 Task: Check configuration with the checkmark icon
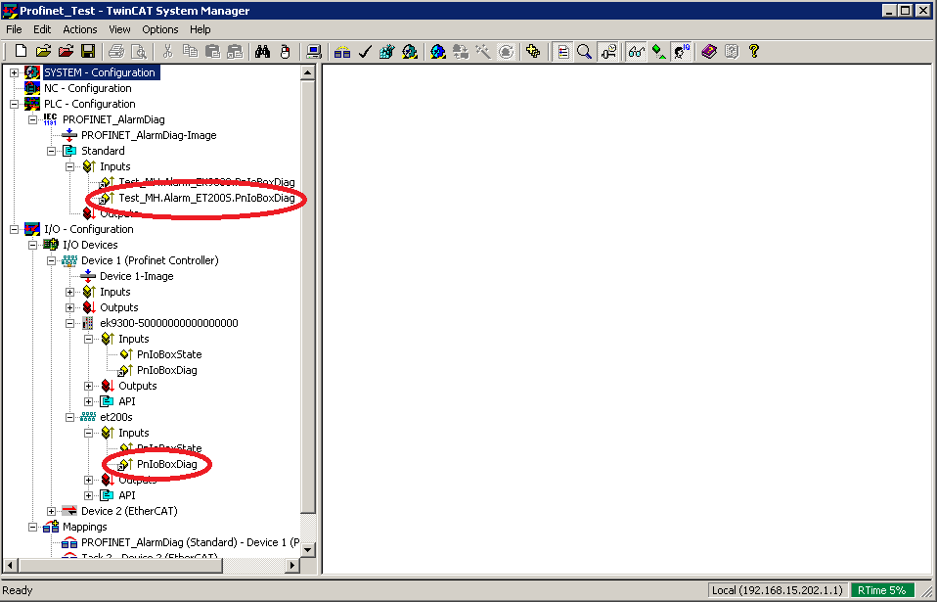coord(365,52)
